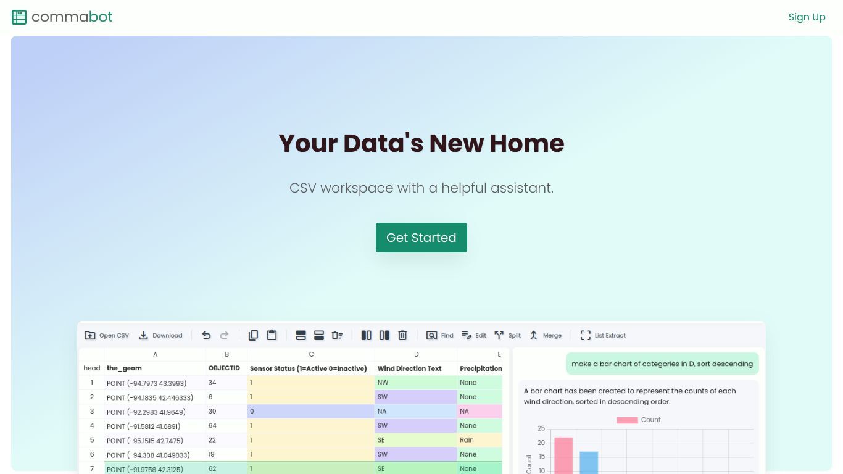
Task: Click the tall pink bar in chart
Action: (563, 455)
